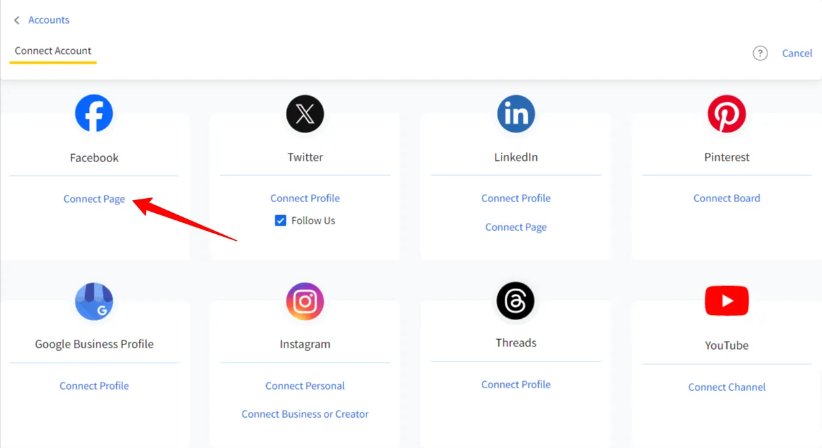Click the Pinterest icon
Image resolution: width=822 pixels, height=448 pixels.
[726, 113]
